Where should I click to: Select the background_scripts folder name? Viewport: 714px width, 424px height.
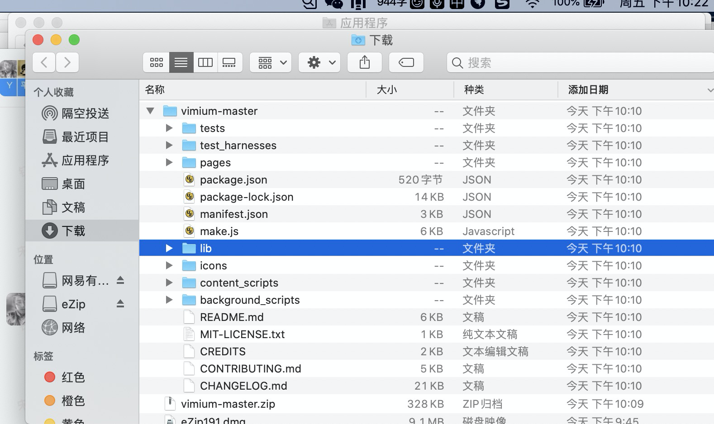click(250, 300)
